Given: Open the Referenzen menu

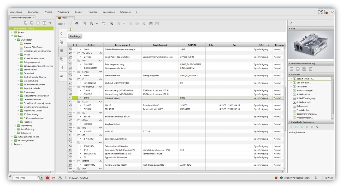Looking at the screenshot, I should point(125,12).
